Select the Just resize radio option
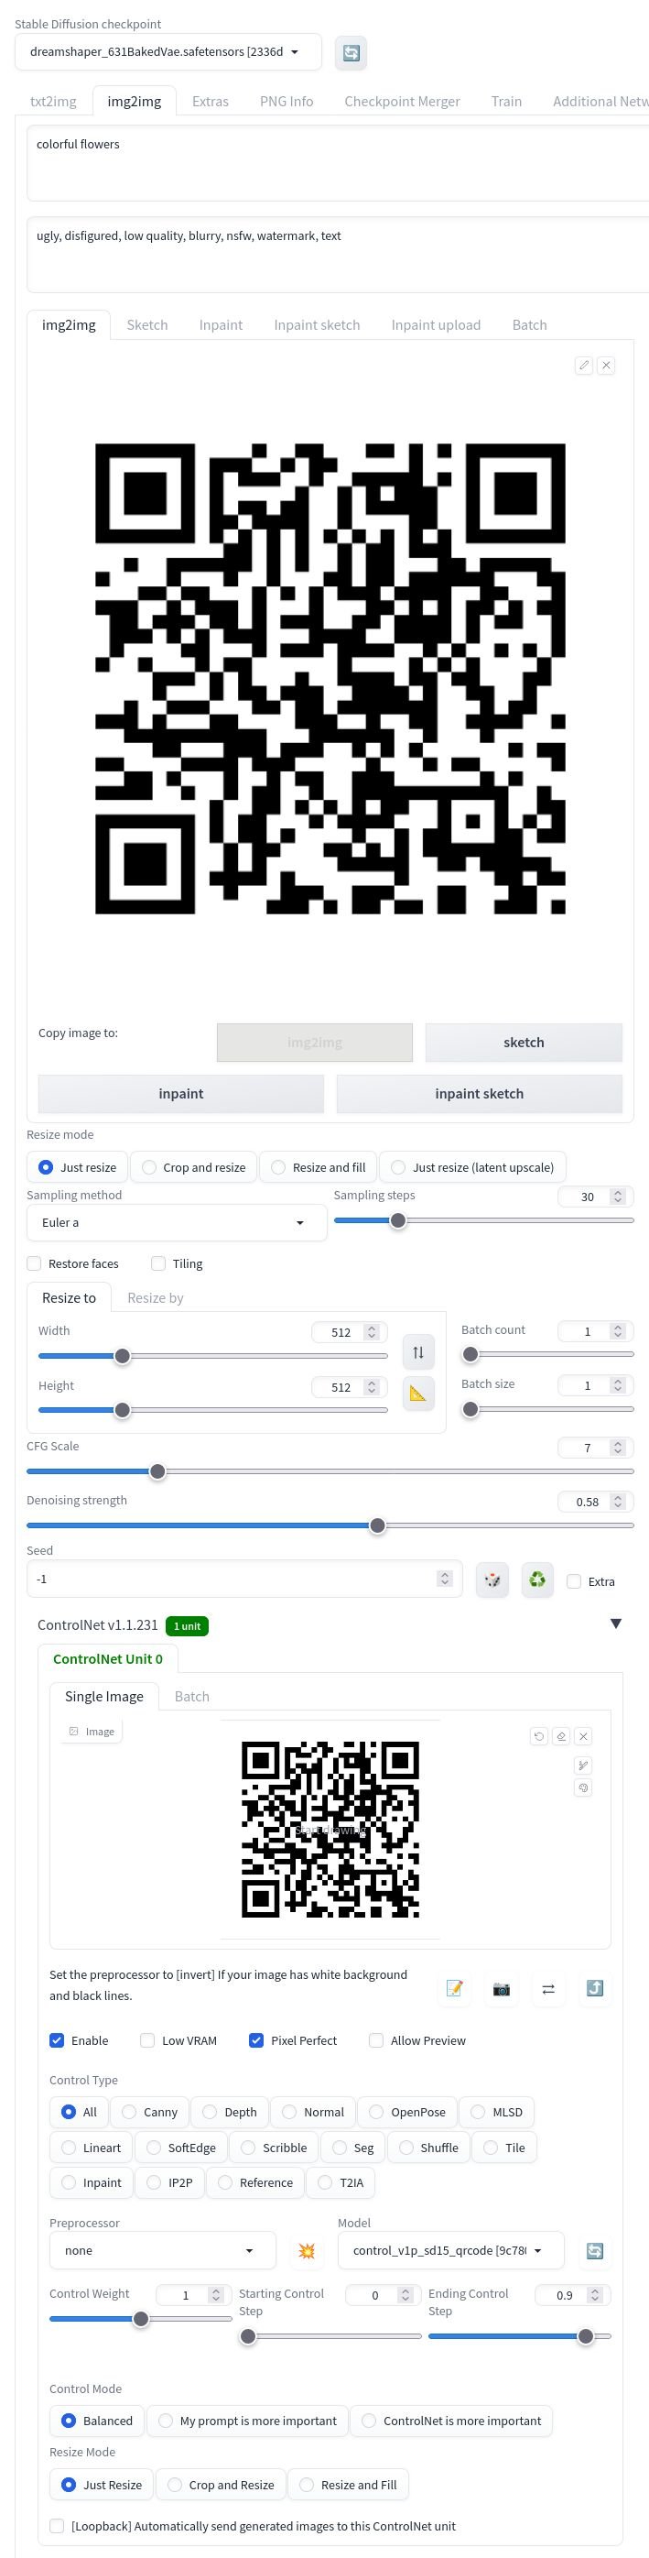The image size is (649, 2558). [78, 1167]
